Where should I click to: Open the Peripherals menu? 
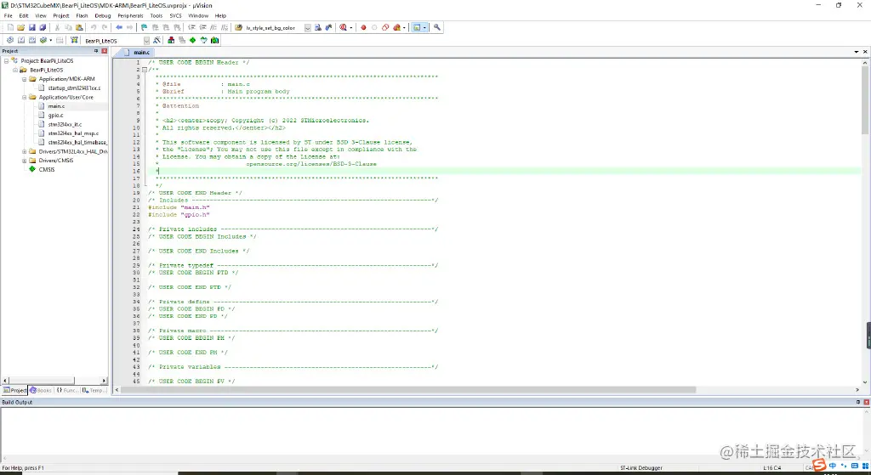point(130,15)
